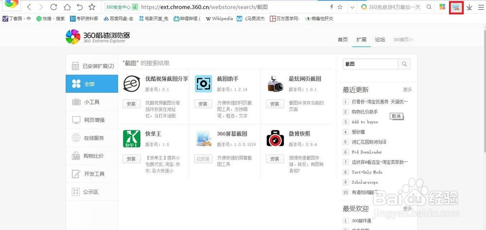Image resolution: width=486 pixels, height=230 pixels.
Task: Install 截图助手 extension
Action: click(x=203, y=104)
